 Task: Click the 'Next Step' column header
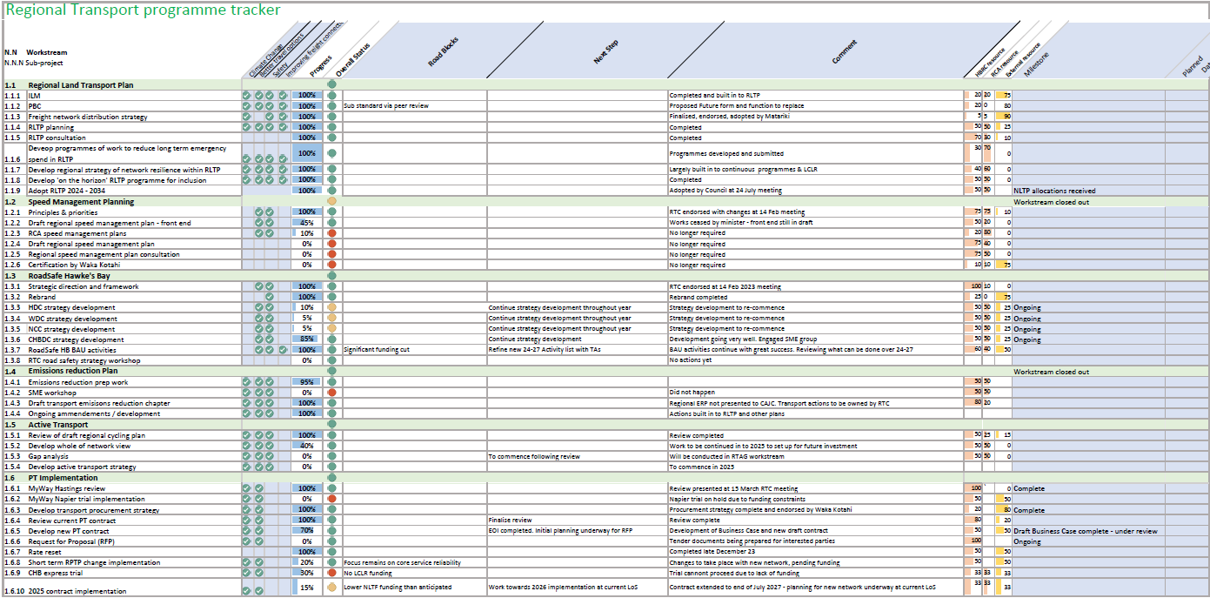[x=606, y=53]
